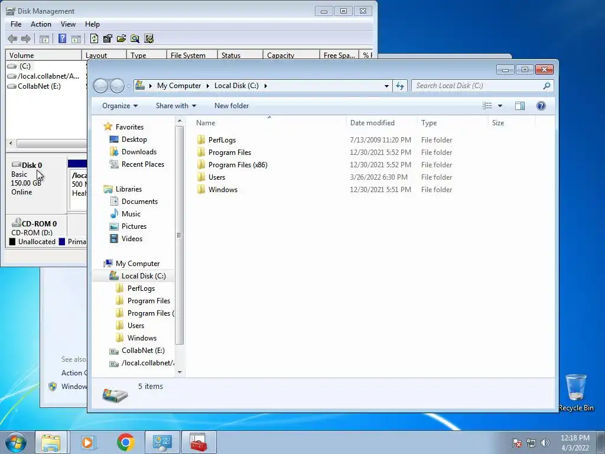Click the Explorer back navigation button
This screenshot has width=605, height=454.
100,86
